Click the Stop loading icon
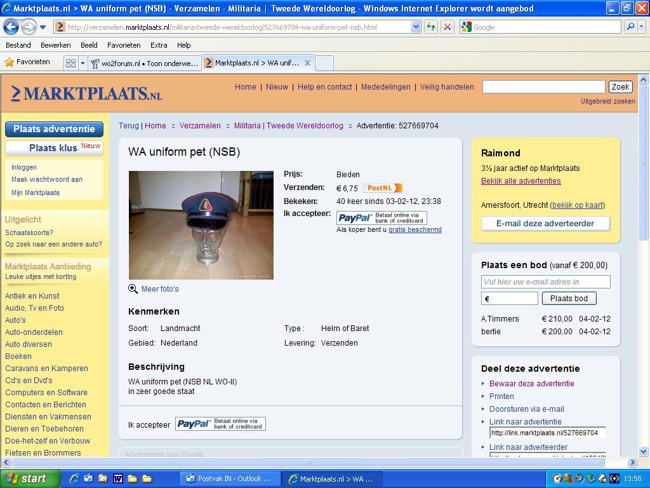 point(447,27)
